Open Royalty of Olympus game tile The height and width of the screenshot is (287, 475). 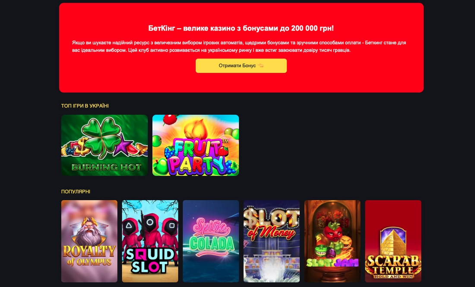[x=89, y=241]
